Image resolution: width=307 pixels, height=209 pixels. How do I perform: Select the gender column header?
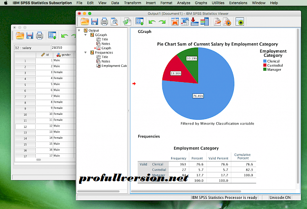pyautogui.click(x=64, y=55)
